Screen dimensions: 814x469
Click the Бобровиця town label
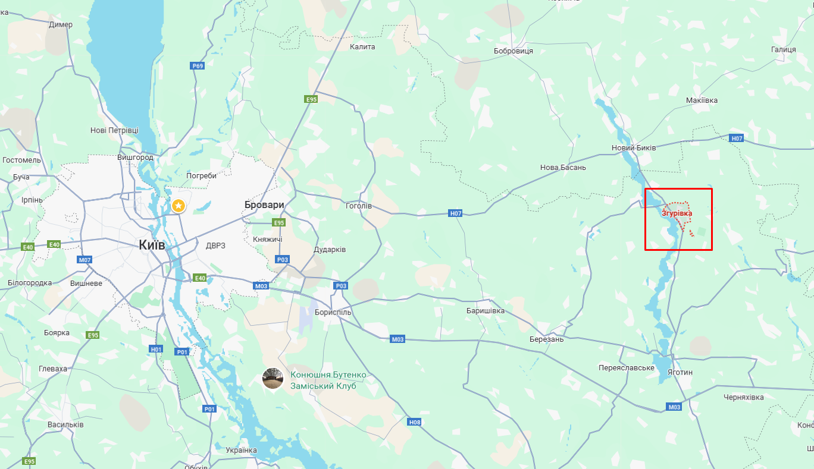[514, 51]
